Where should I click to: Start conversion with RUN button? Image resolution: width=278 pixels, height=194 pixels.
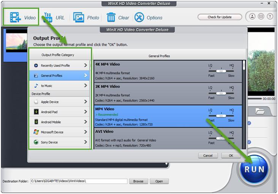click(255, 167)
